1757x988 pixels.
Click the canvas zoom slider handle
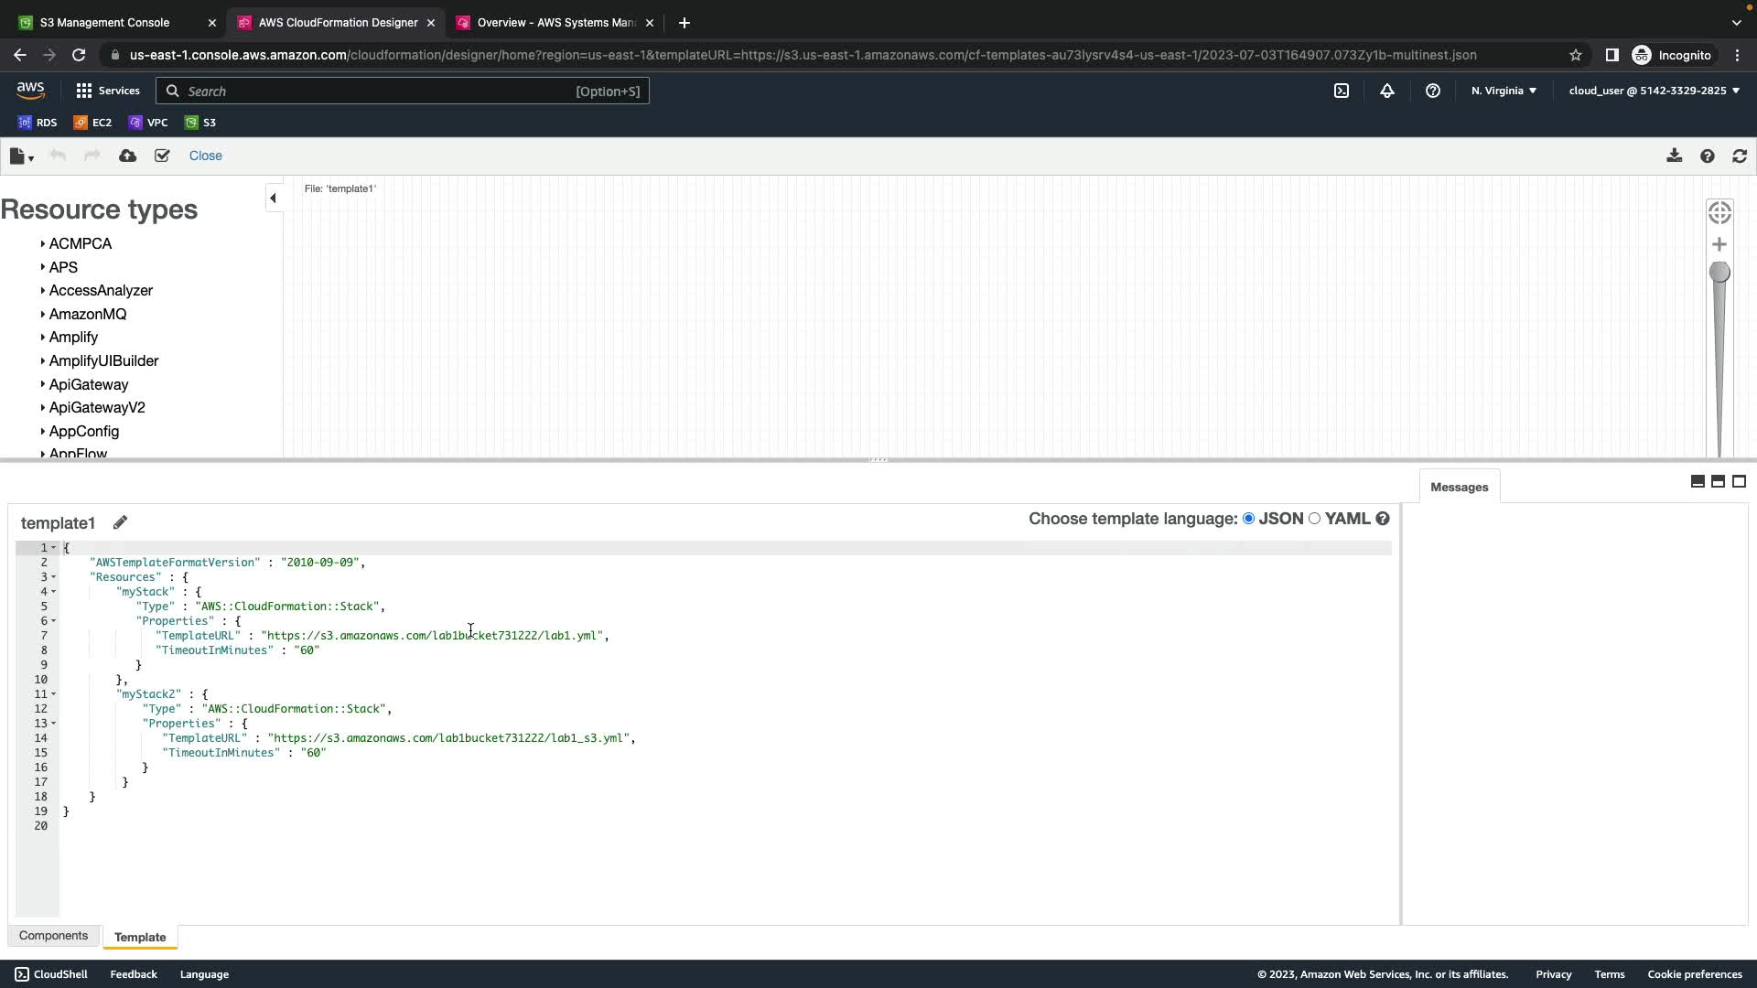click(1719, 273)
